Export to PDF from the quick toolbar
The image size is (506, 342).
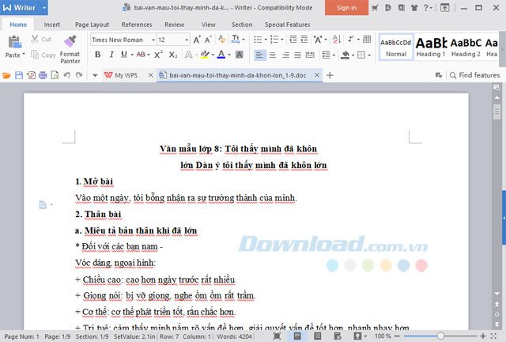click(31, 75)
